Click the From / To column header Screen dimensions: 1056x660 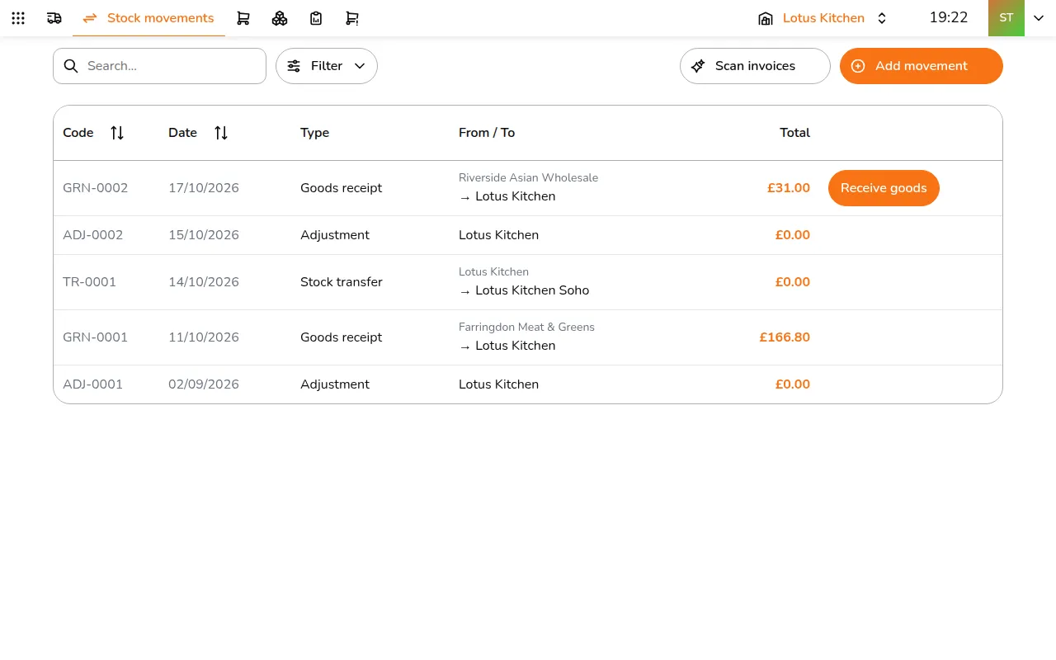click(487, 133)
